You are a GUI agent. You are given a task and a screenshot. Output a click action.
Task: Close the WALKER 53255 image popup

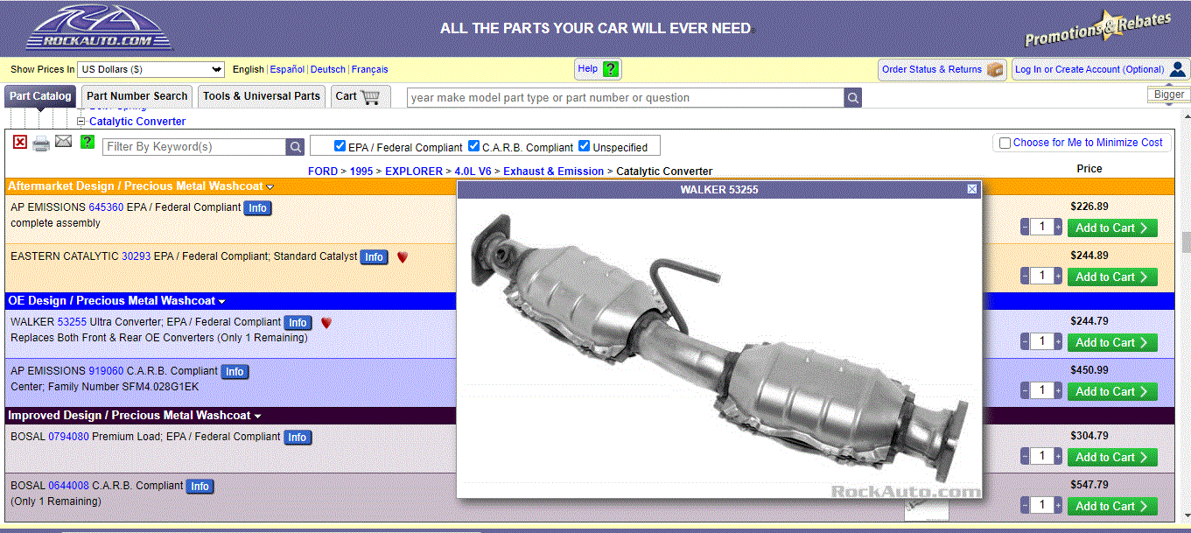(972, 189)
